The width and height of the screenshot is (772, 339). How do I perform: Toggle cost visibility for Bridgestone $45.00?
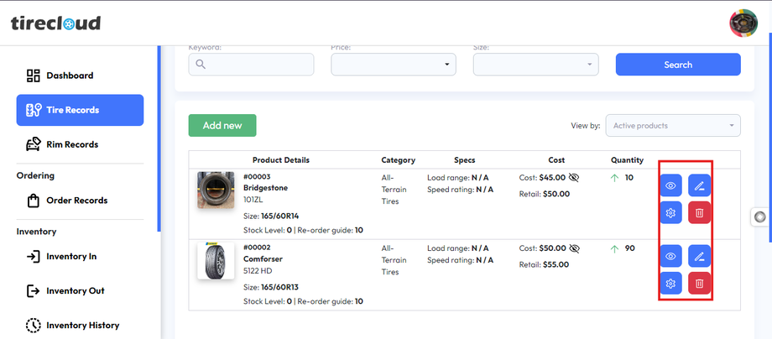(574, 178)
